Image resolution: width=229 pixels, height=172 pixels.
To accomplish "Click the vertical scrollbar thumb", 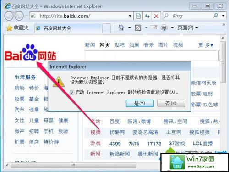I will (223, 62).
